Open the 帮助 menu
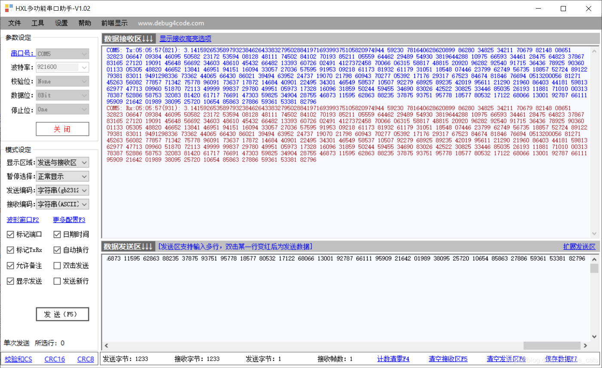 (85, 23)
